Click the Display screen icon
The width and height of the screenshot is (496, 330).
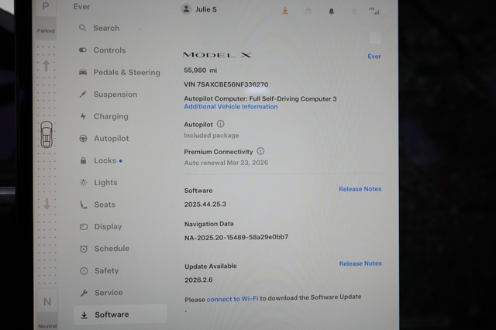[84, 227]
